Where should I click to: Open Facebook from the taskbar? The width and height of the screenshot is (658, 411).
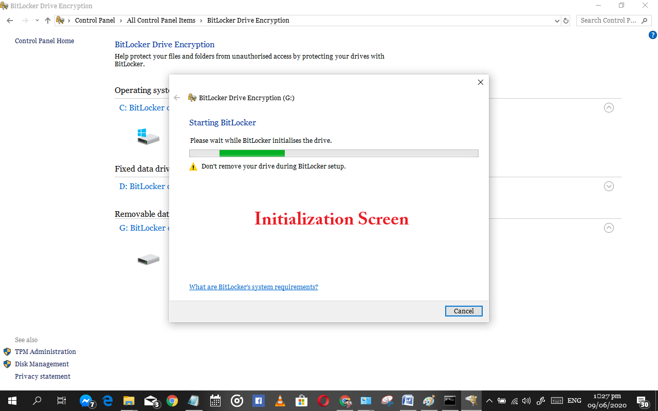(x=258, y=401)
